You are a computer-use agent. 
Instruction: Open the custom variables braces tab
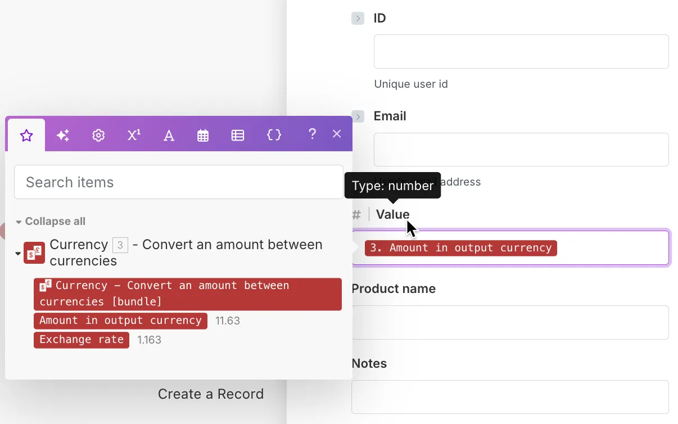274,135
